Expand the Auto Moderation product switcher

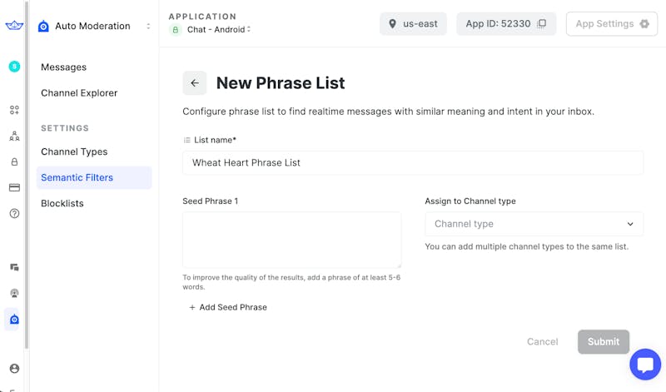[x=148, y=27]
